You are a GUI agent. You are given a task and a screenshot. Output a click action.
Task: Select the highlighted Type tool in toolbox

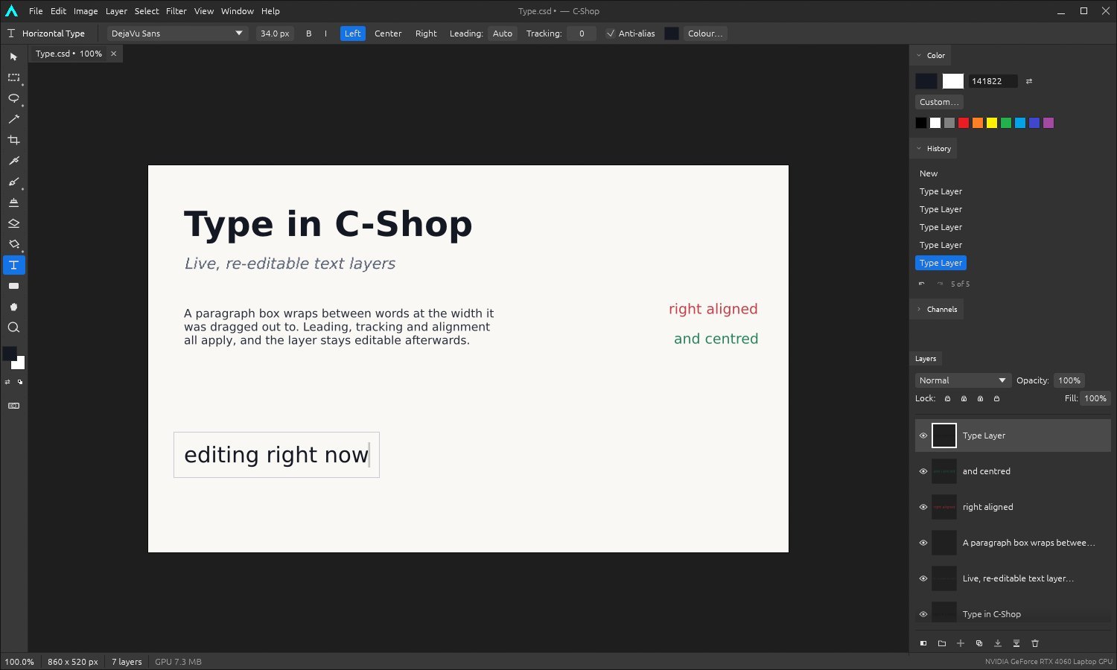[x=13, y=265]
